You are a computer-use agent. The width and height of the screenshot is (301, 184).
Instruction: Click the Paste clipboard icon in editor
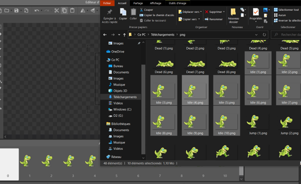72,10
